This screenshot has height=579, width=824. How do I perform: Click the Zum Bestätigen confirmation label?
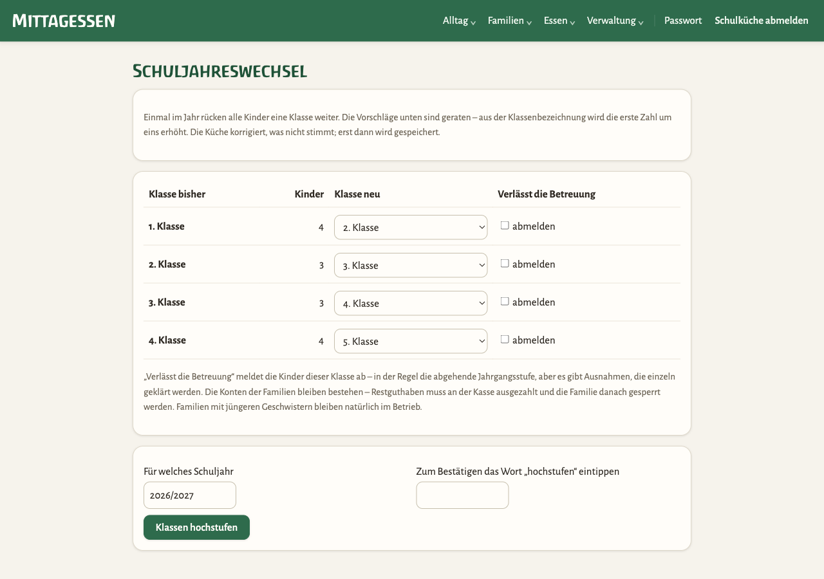coord(518,472)
